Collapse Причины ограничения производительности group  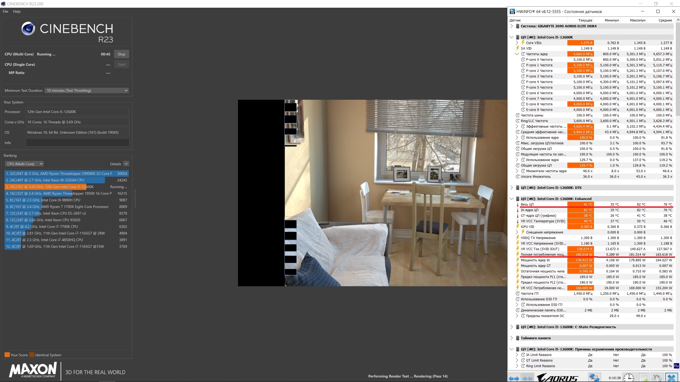512,349
